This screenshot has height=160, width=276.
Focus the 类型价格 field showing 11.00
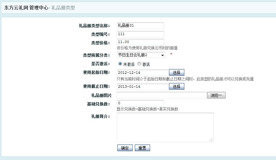point(140,42)
